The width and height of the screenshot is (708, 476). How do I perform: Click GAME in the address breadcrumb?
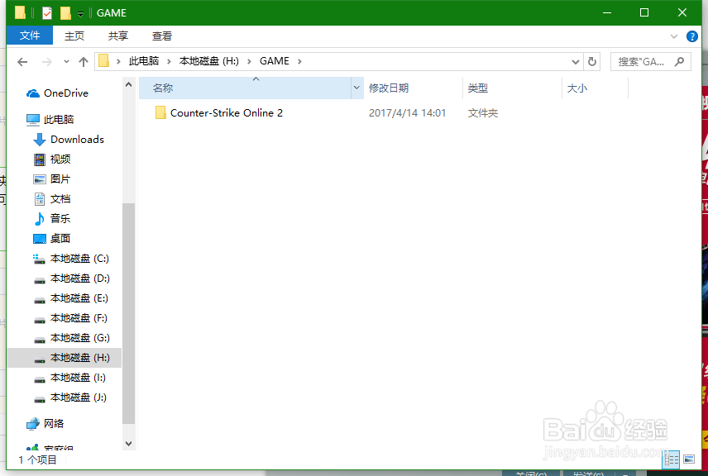[x=274, y=61]
